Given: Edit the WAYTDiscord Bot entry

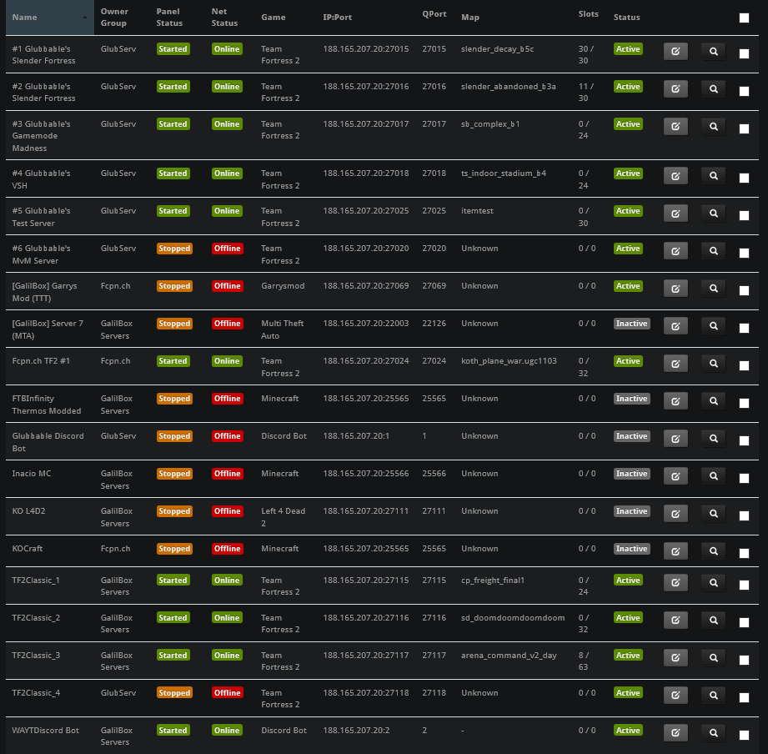Looking at the screenshot, I should (675, 733).
